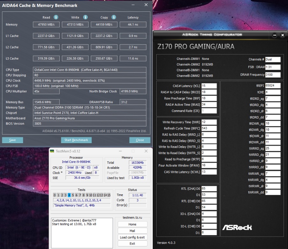Viewport: 288px width, 249px height.
Task: Click the tWRRD_sg field showing 25
Action: pyautogui.click(x=273, y=148)
